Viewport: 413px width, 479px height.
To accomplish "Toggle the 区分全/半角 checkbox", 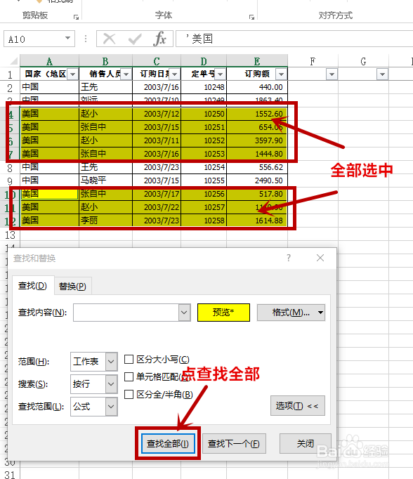I will pyautogui.click(x=129, y=395).
